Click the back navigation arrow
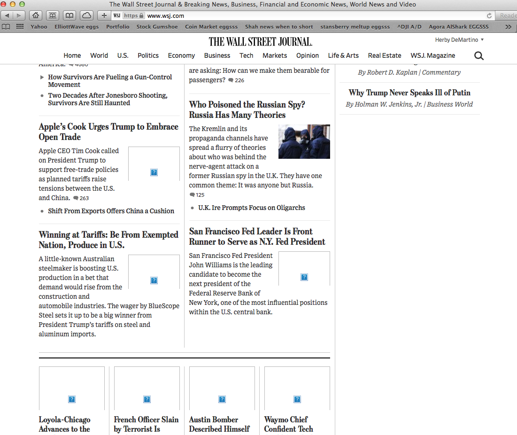Screen dimensions: 517x435 (x=6, y=15)
